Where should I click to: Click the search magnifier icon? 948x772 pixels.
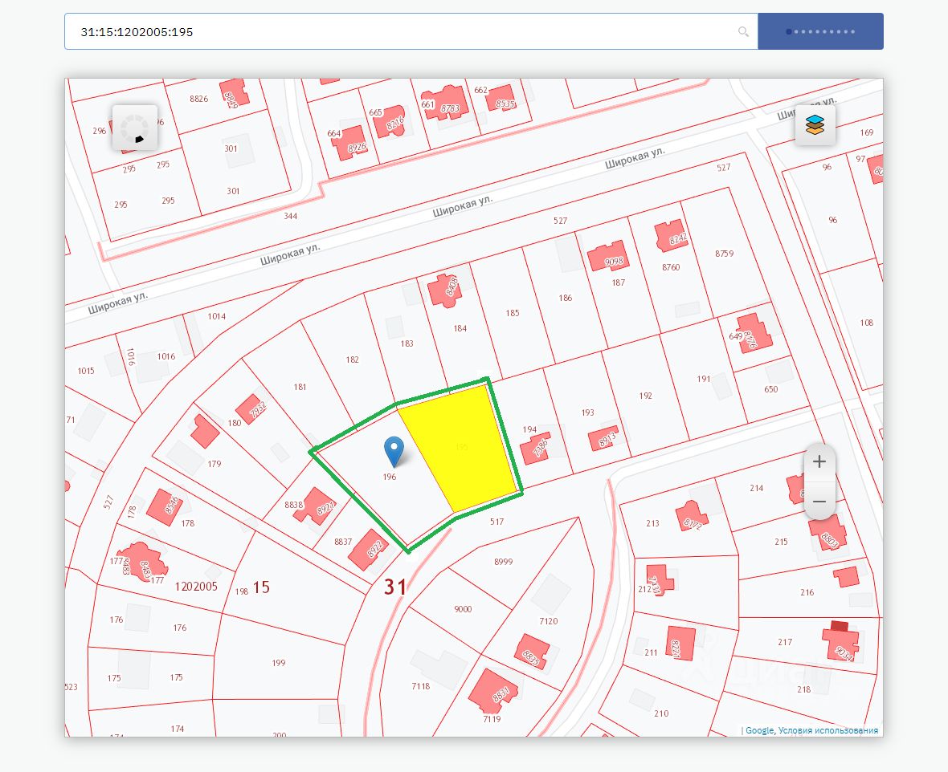click(743, 32)
